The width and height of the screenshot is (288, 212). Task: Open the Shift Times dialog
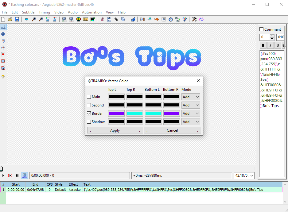pyautogui.click(x=142, y=19)
